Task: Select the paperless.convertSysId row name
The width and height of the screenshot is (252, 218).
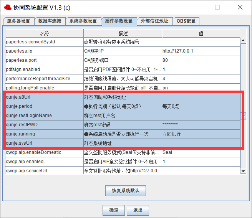Action: coord(44,42)
